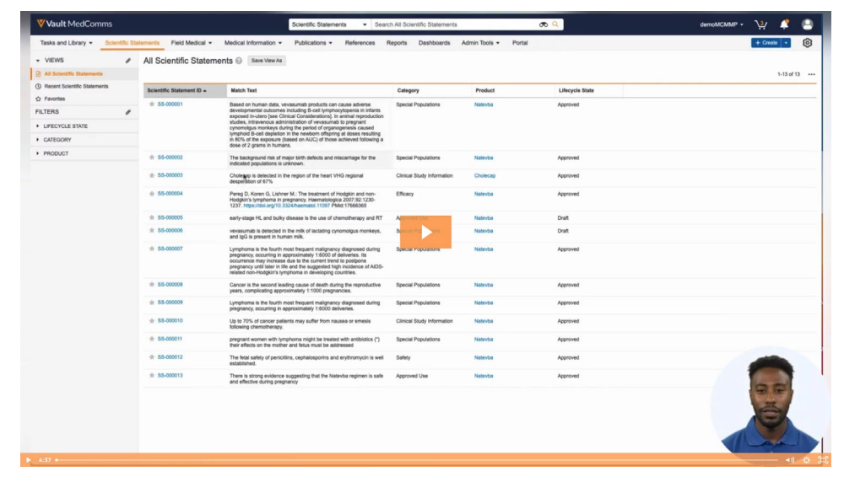Viewport: 844px width, 482px height.
Task: Select the Recent Scientific Statements view
Action: coord(76,87)
